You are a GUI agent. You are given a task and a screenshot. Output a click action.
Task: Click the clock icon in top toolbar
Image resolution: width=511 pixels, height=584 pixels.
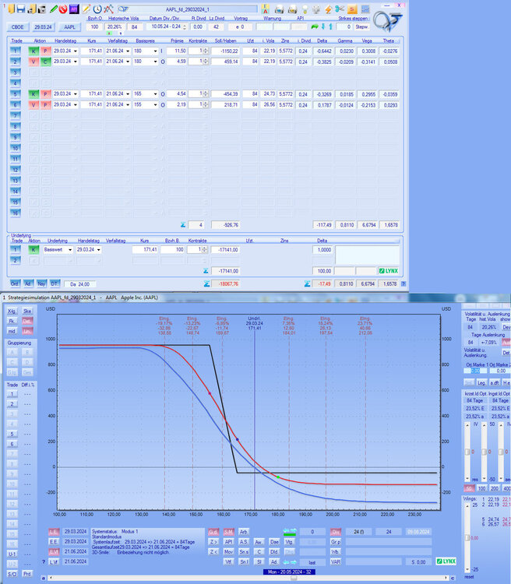pos(97,9)
